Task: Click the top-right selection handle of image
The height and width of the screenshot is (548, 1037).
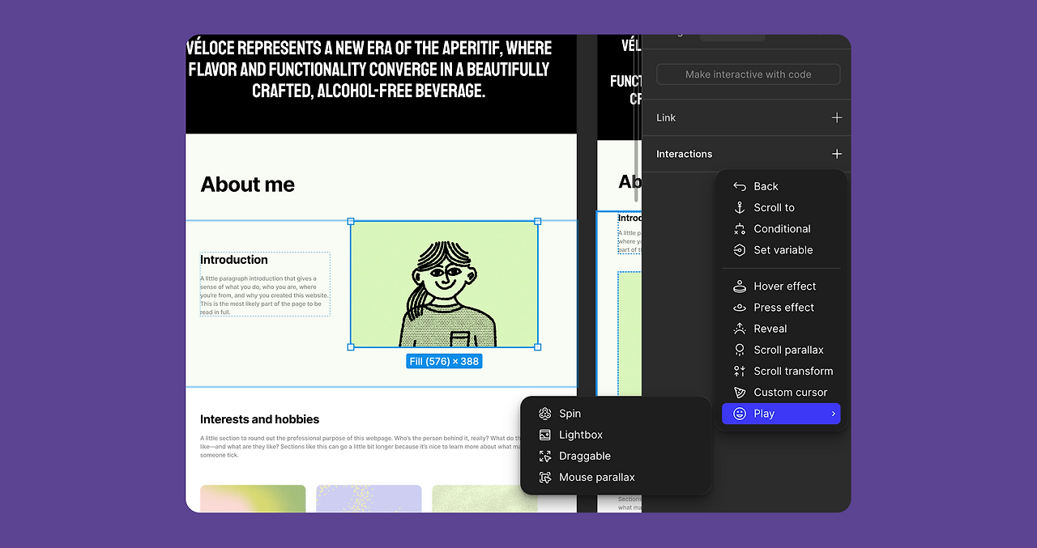Action: pos(538,221)
